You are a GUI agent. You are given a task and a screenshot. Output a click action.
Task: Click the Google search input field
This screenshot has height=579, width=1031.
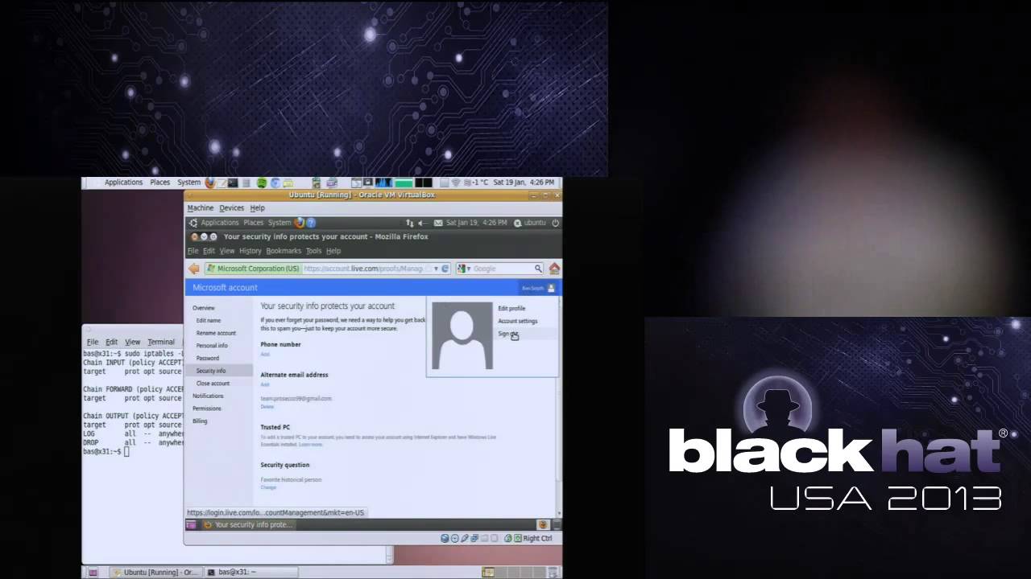503,269
